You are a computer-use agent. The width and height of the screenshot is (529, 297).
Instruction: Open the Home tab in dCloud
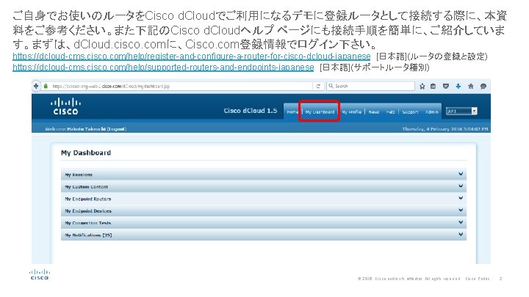click(292, 111)
